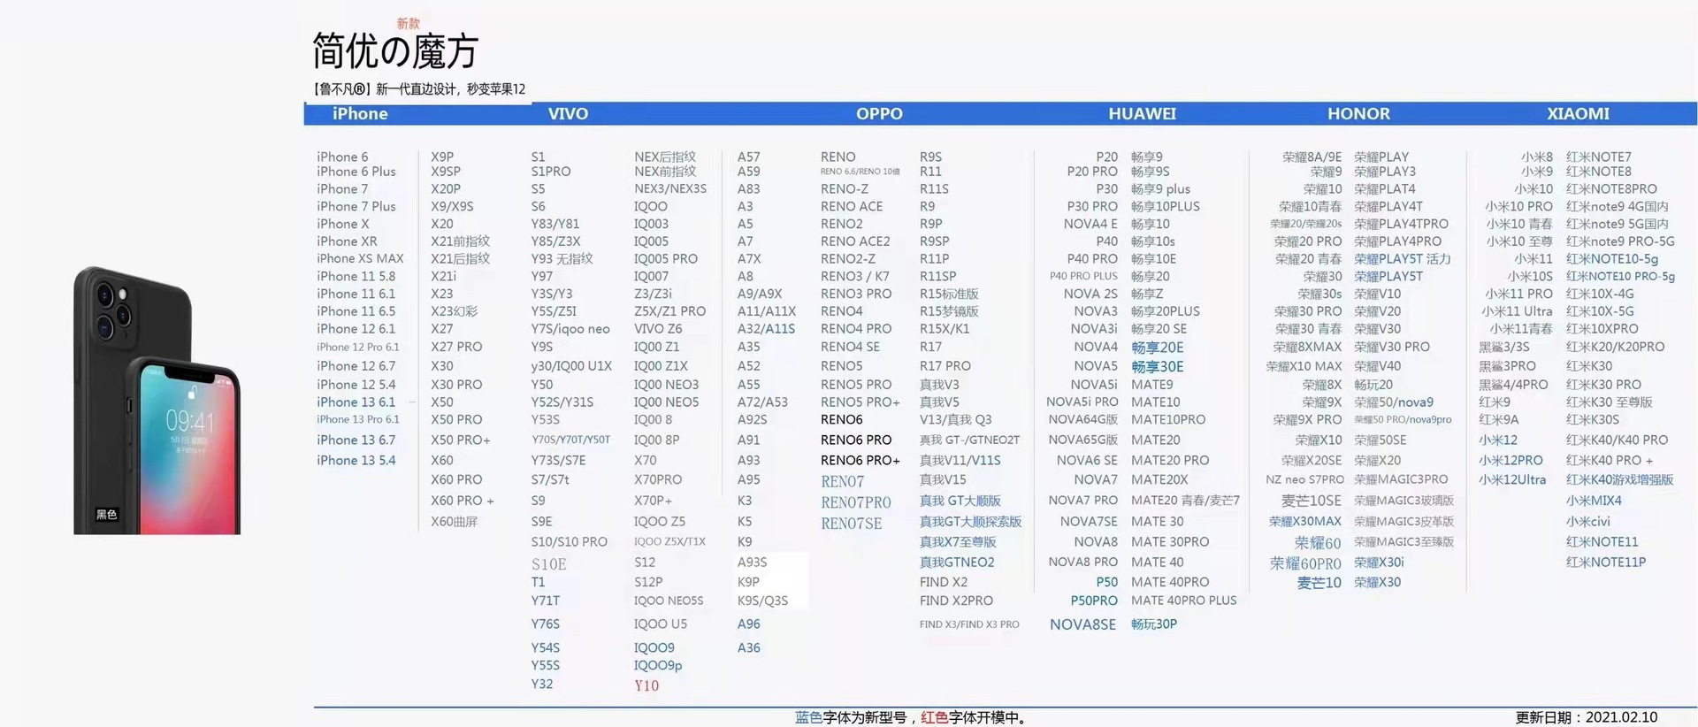1698x727 pixels.
Task: Select the "iPhone XR" entry
Action: point(347,241)
